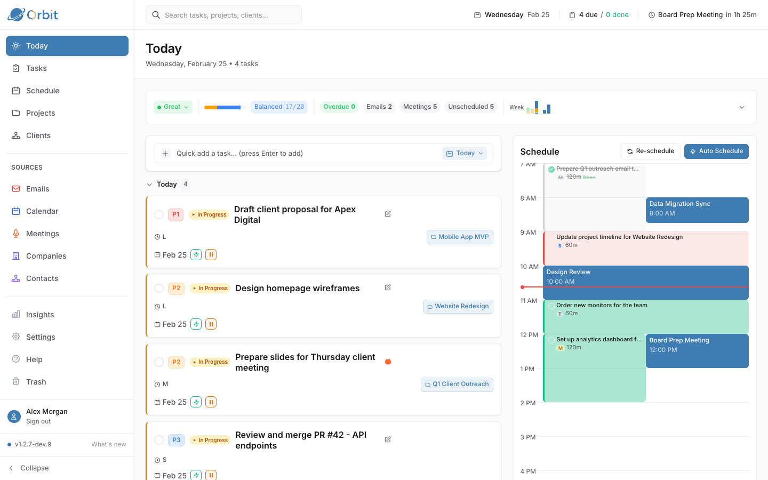Open the Companies section
This screenshot has width=768, height=480.
pyautogui.click(x=46, y=255)
